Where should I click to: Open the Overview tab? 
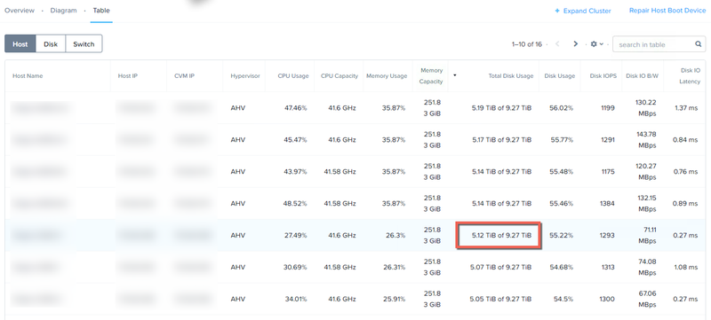coord(20,11)
